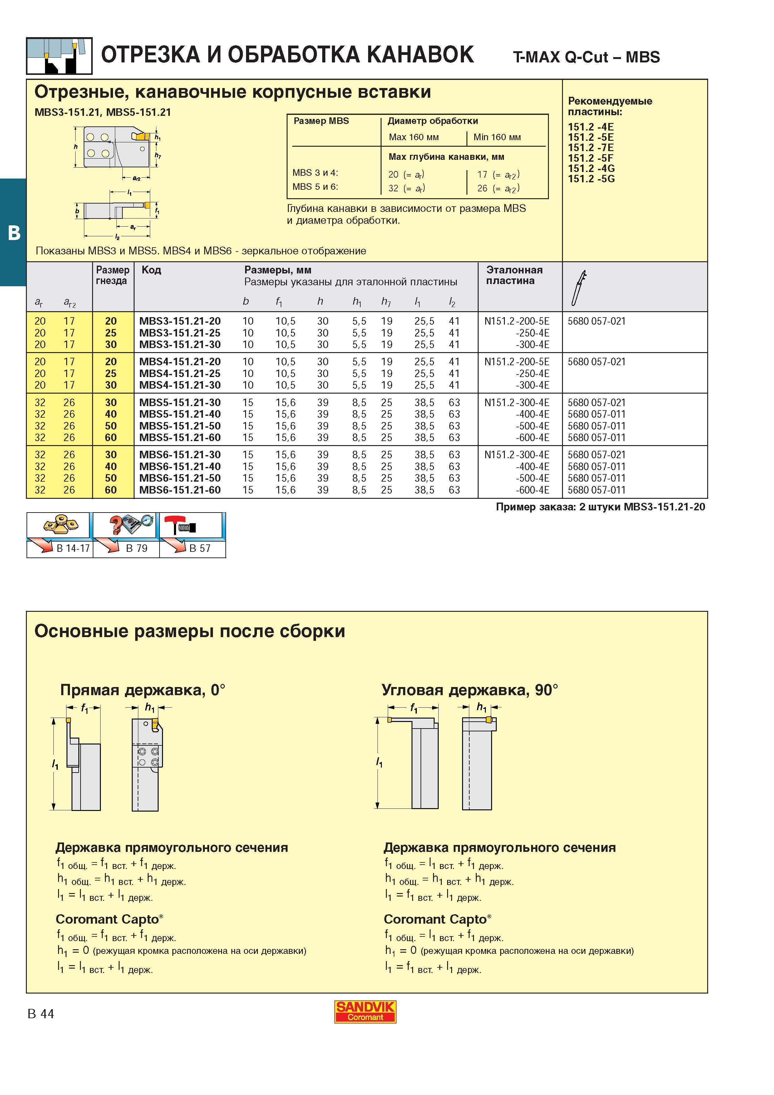Click the Min 160 мм column label
774x1095 pixels.
click(x=497, y=137)
